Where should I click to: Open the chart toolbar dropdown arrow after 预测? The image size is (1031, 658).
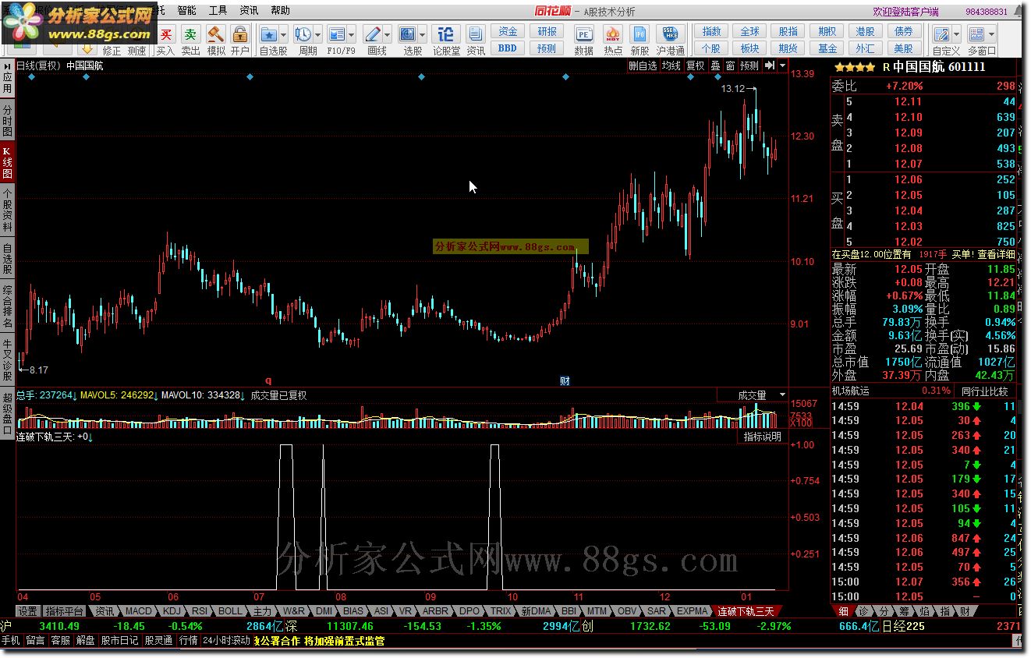click(782, 65)
